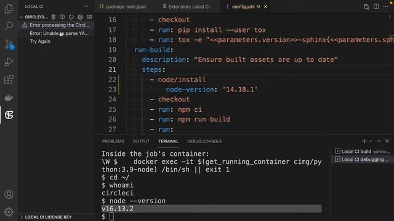The image size is (394, 221).
Task: Switch to package-lock.json tab
Action: click(x=123, y=7)
